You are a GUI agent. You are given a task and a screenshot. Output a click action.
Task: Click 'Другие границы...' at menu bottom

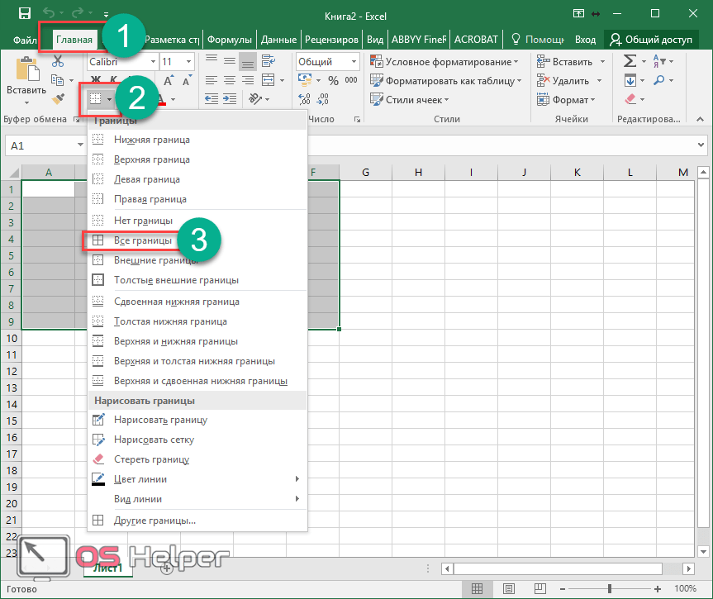154,521
